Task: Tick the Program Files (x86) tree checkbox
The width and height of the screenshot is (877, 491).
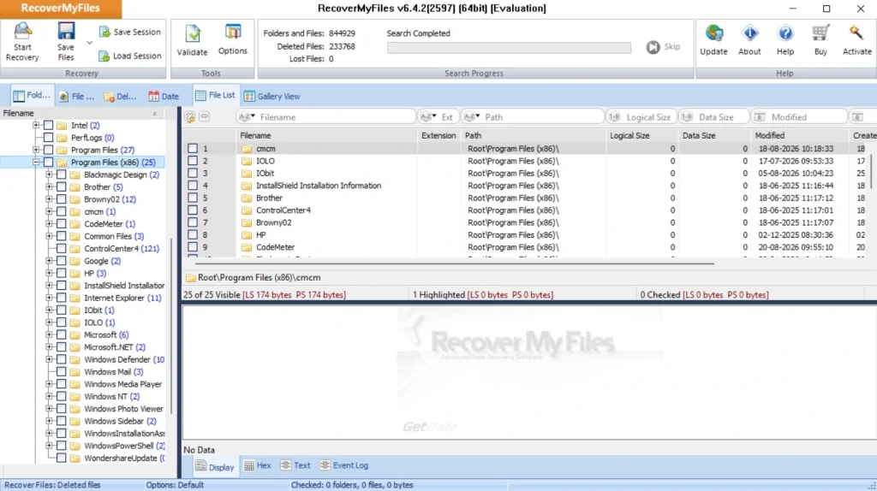Action: tap(49, 162)
